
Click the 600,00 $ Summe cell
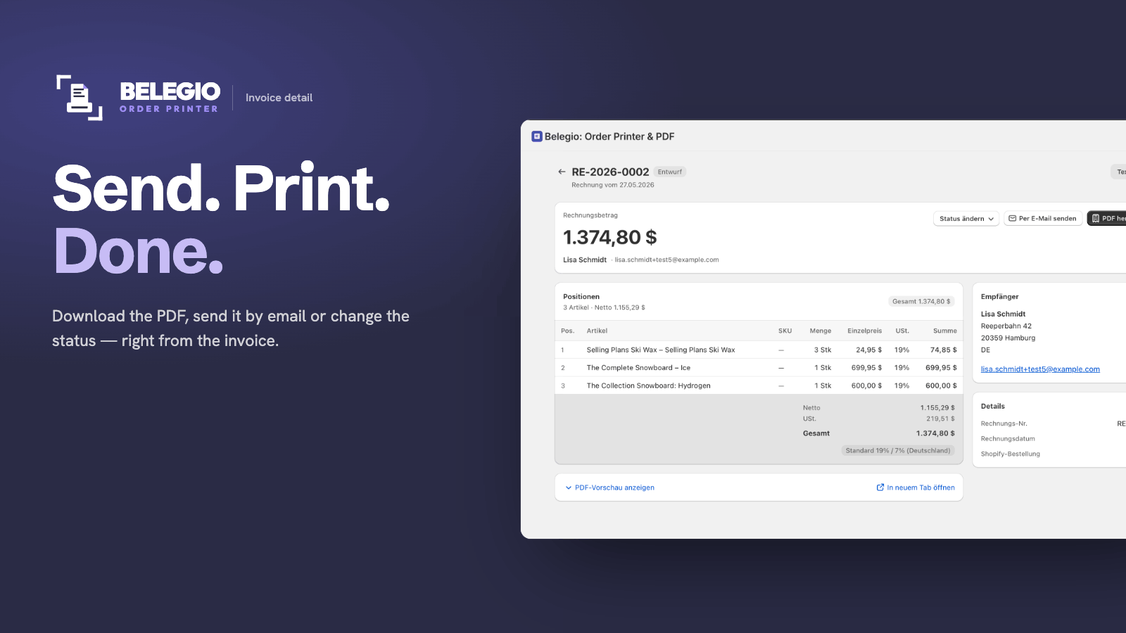pyautogui.click(x=941, y=385)
